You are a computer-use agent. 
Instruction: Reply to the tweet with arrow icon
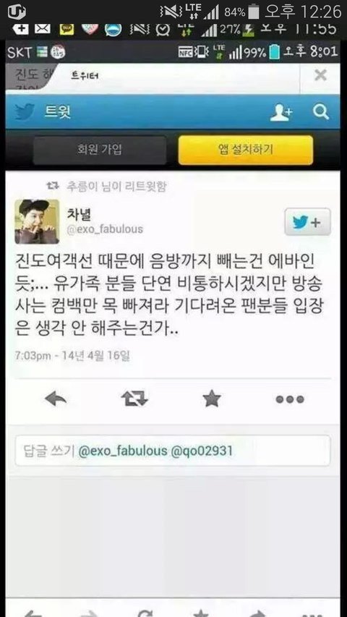tap(56, 400)
